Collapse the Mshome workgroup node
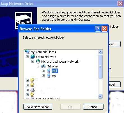This screenshot has height=113, width=124. click(38, 66)
